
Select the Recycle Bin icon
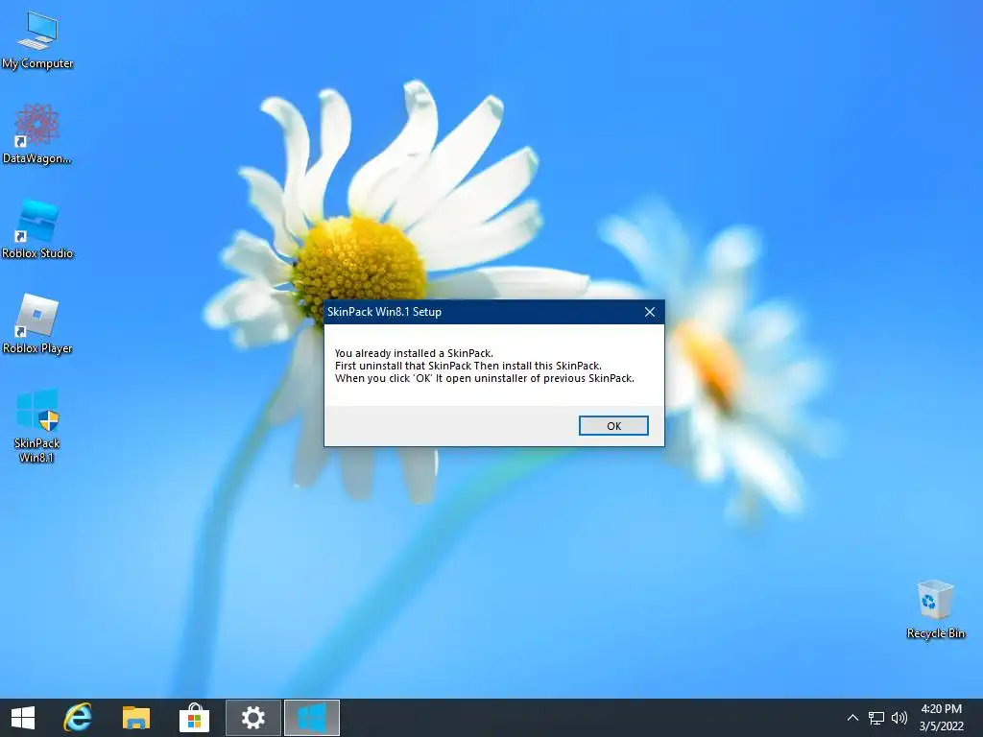[x=935, y=608]
